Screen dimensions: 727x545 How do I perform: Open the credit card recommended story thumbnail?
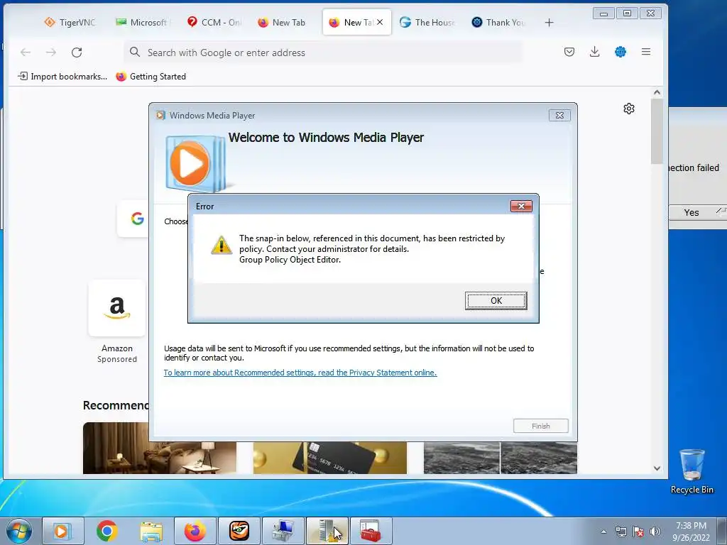point(329,458)
